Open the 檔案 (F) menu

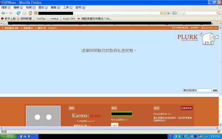pos(6,7)
